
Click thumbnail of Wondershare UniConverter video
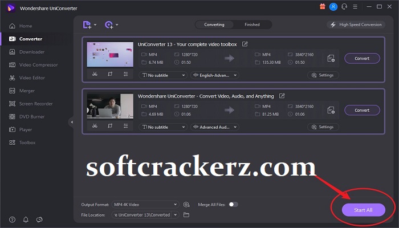pyautogui.click(x=110, y=106)
